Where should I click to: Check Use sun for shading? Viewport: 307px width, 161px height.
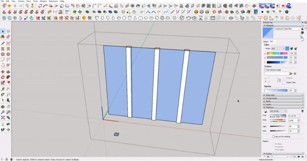274,137
